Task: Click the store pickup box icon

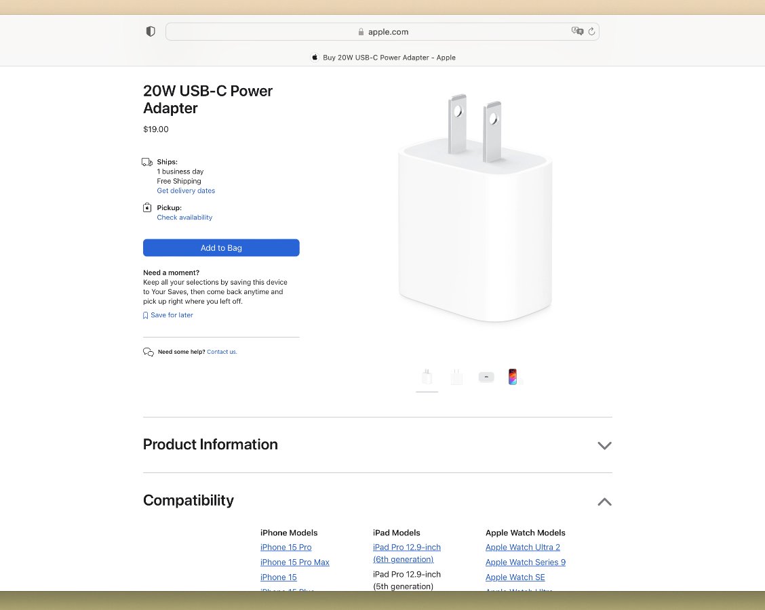Action: point(147,207)
